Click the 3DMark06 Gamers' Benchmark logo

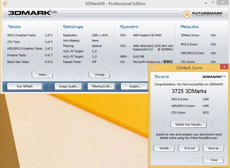[32, 14]
